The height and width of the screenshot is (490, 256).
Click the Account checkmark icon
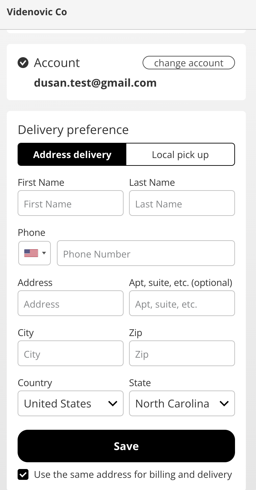(23, 63)
